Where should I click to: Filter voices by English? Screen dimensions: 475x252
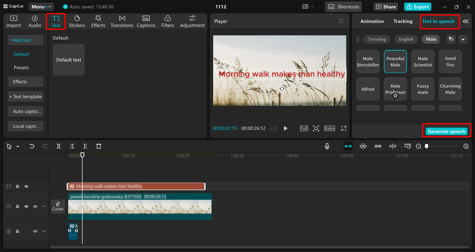pyautogui.click(x=406, y=39)
